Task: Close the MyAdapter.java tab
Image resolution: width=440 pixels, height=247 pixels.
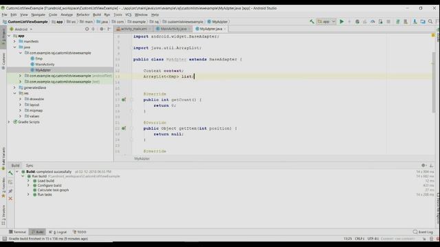Action: click(225, 29)
